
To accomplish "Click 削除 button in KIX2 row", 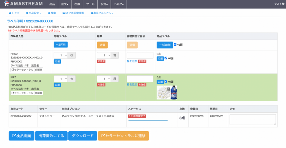I will [x=39, y=93].
